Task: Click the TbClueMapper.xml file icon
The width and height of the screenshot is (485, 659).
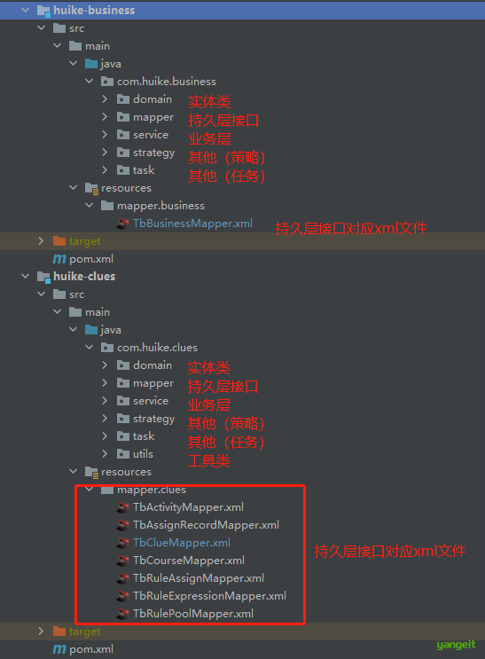Action: click(x=122, y=543)
